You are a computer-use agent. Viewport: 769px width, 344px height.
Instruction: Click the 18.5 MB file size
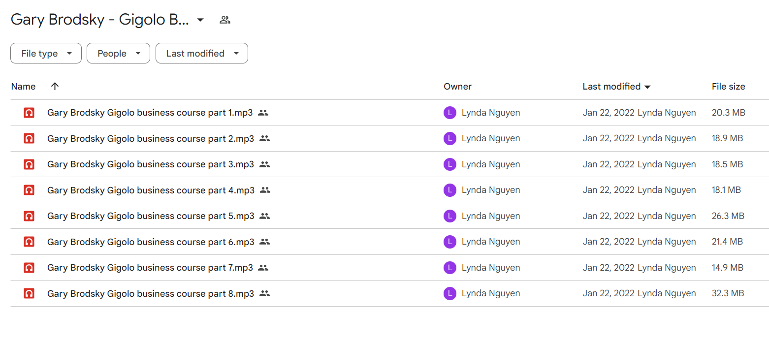click(727, 164)
